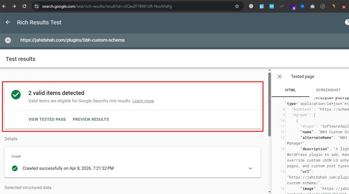The width and height of the screenshot is (349, 194).
Task: Click the "Rich Results Test" title
Action: click(x=39, y=22)
